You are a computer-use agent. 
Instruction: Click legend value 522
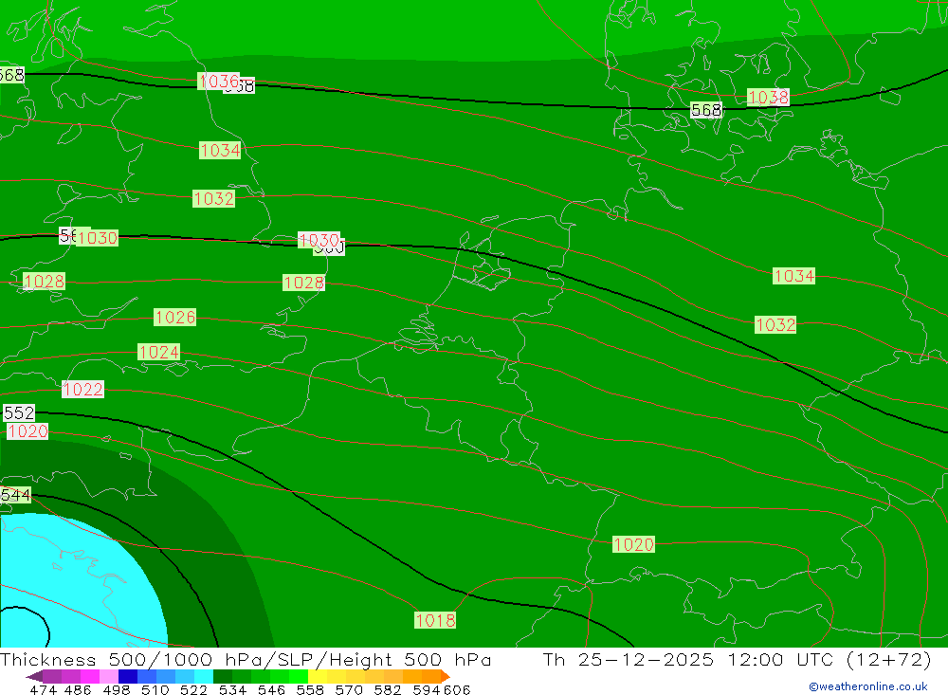pos(193,689)
